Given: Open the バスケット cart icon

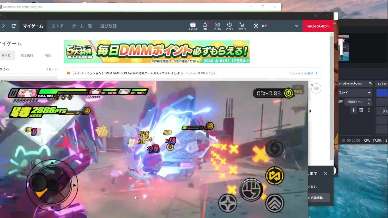Looking at the screenshot, I should tap(242, 26).
